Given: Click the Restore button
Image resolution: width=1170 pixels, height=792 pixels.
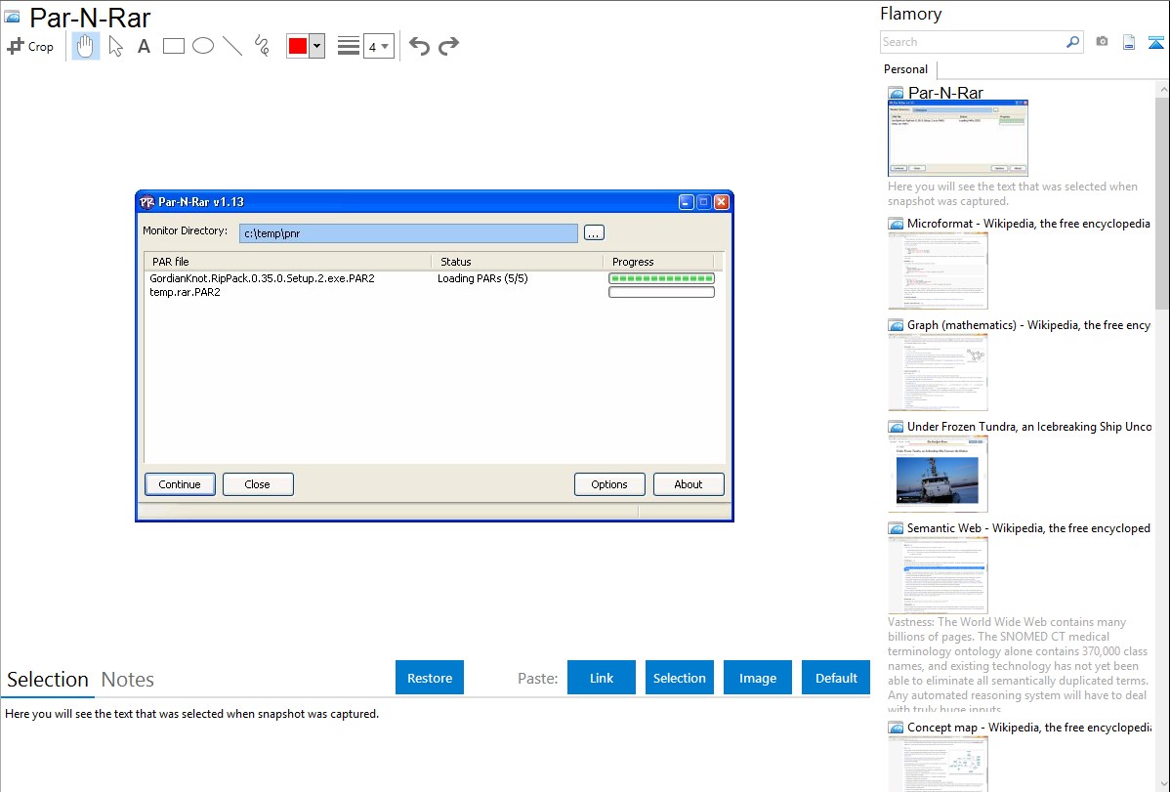Looking at the screenshot, I should coord(430,678).
